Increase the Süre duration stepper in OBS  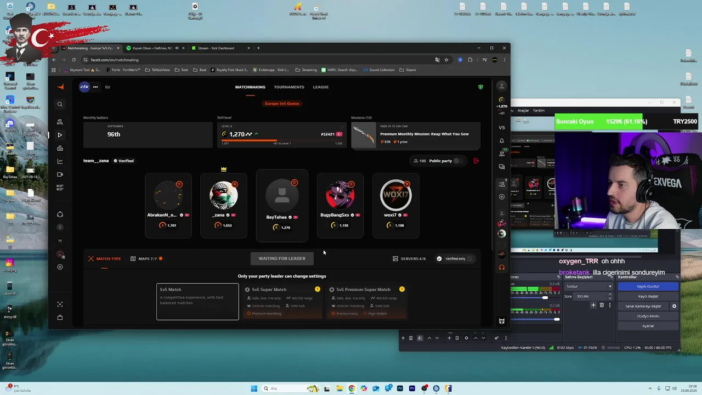click(x=610, y=295)
